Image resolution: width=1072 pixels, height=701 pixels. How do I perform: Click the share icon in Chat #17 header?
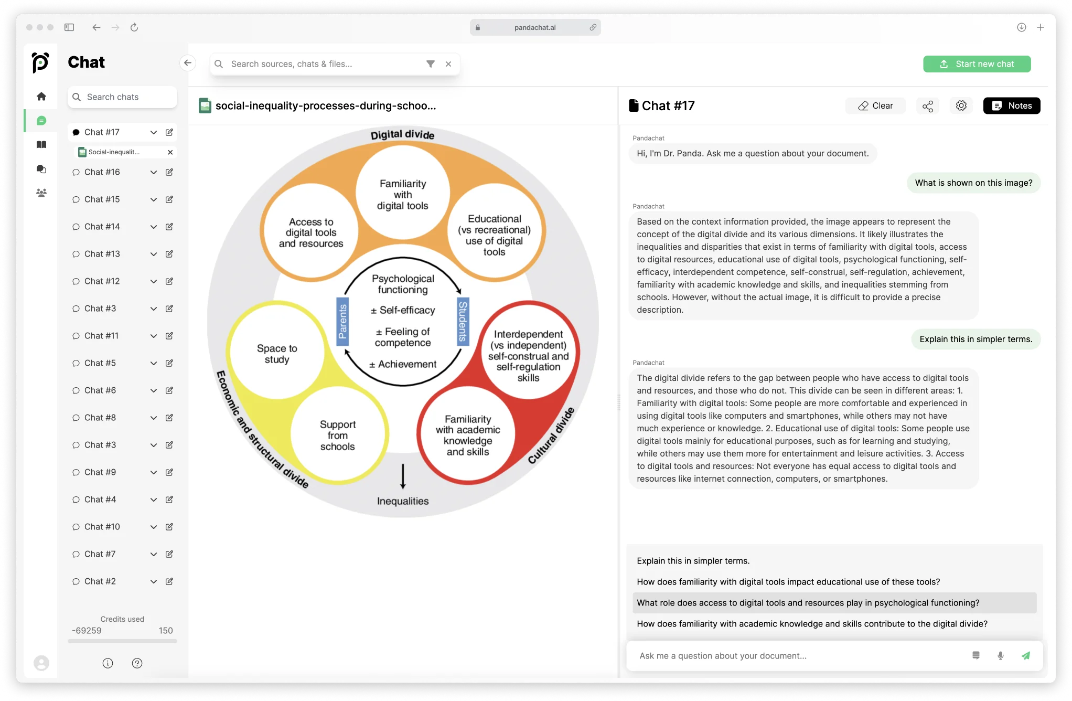pyautogui.click(x=928, y=106)
